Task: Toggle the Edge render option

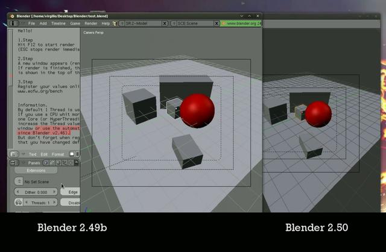Action: coord(71,192)
